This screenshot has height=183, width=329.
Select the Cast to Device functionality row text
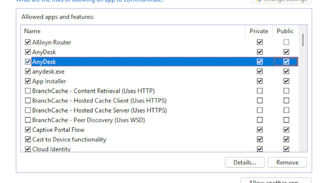(69, 139)
